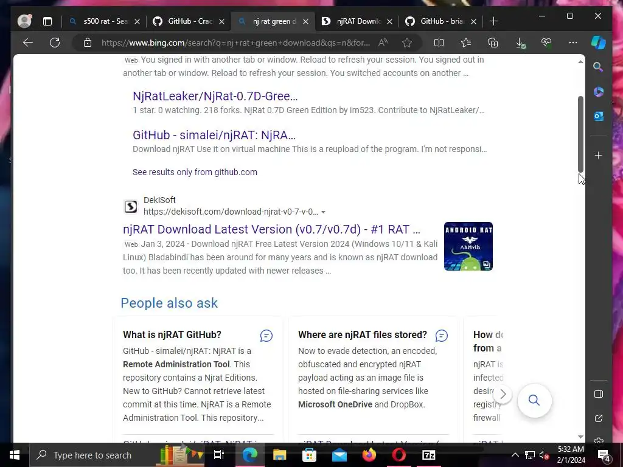Screen dimensions: 623x467
Task: Ask Copilot about where njRAT files stored
Action: tap(442, 336)
